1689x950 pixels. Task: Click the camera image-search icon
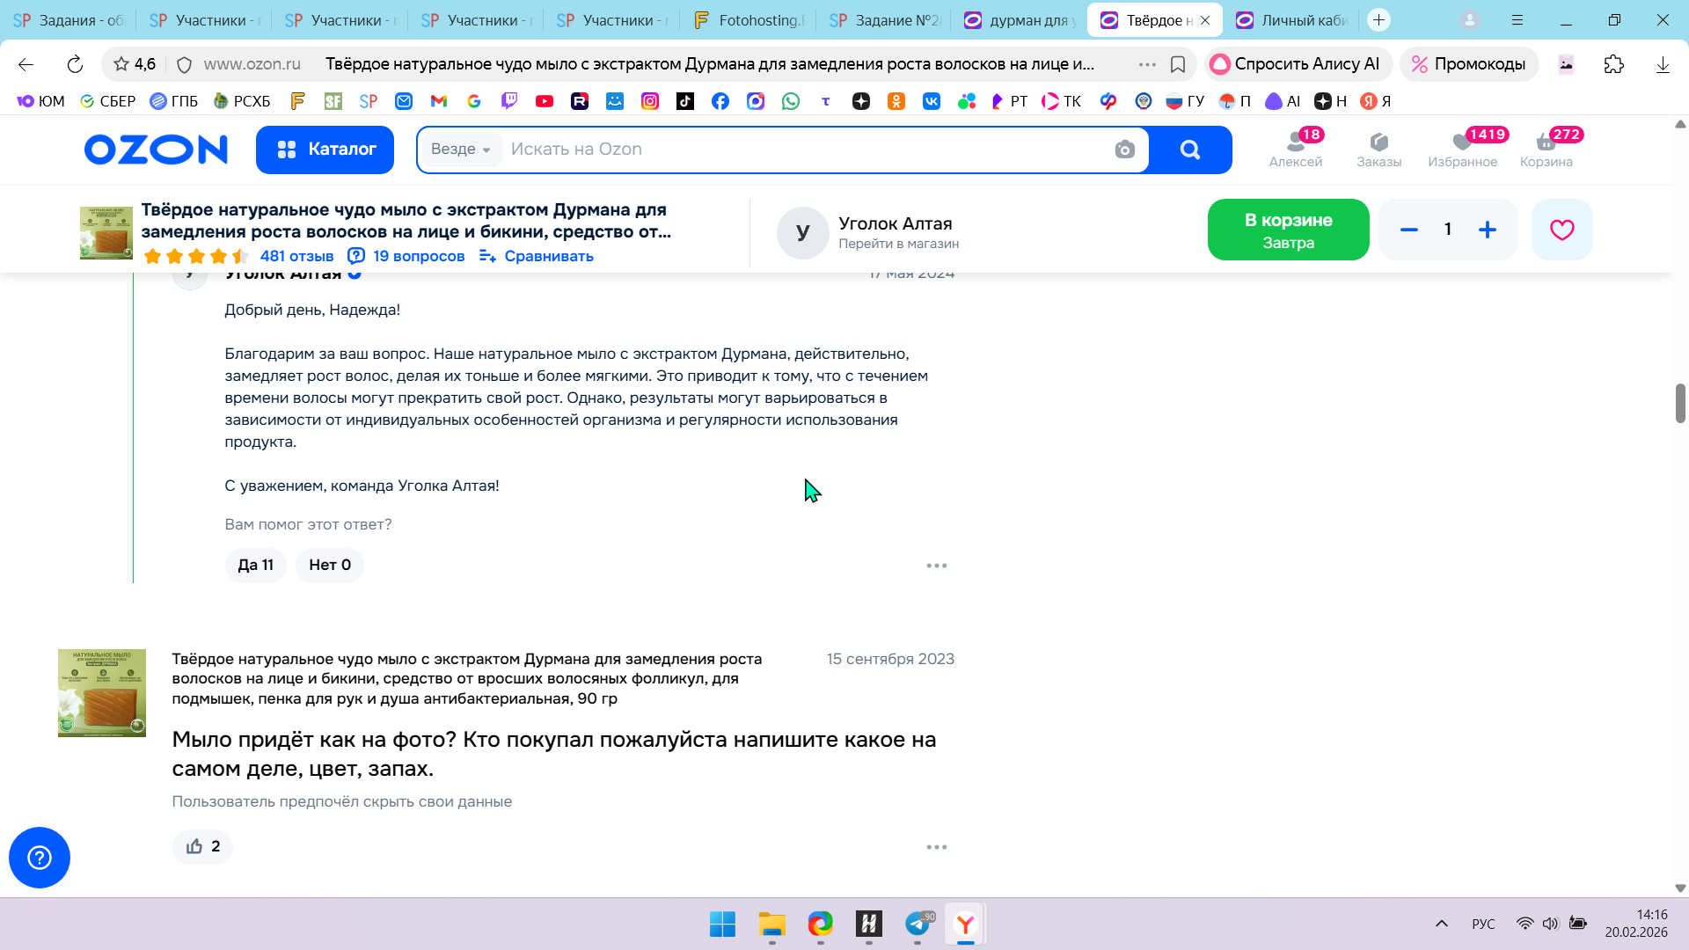[x=1124, y=150]
